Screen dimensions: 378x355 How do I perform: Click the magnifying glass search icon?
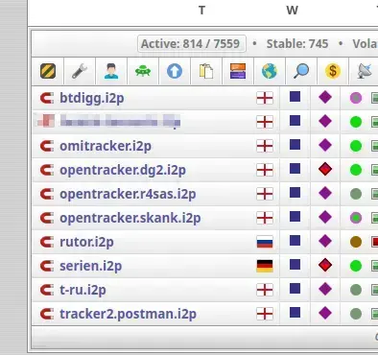[301, 71]
